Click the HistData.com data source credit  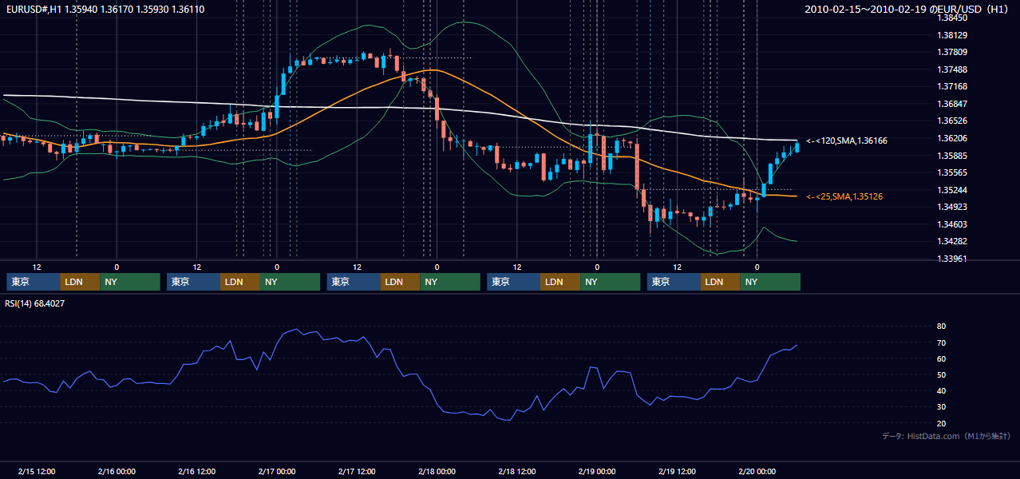(947, 436)
